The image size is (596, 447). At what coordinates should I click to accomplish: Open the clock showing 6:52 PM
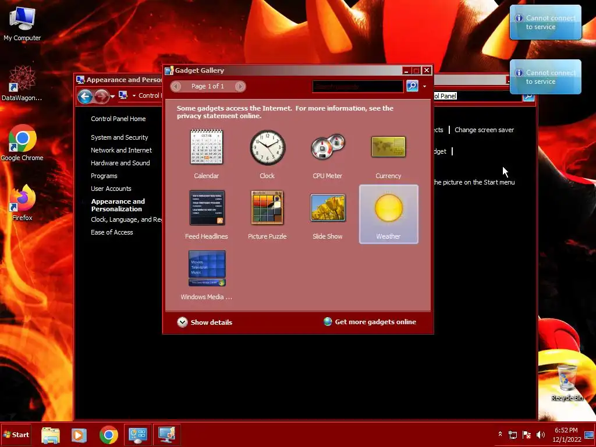[566, 435]
